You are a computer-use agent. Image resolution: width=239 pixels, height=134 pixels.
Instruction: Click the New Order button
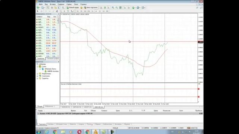[x=73, y=7]
